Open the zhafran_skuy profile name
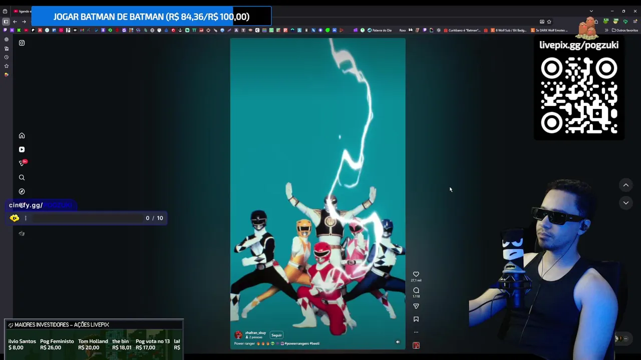641x360 pixels. pyautogui.click(x=255, y=332)
